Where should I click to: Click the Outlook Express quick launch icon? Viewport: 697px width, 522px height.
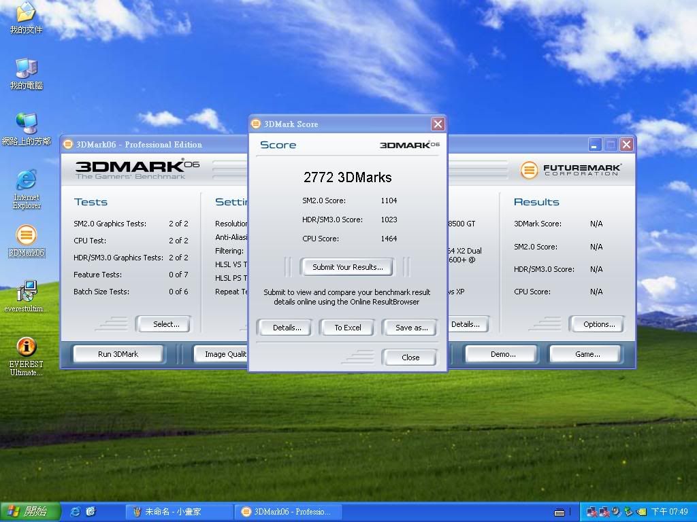(91, 512)
